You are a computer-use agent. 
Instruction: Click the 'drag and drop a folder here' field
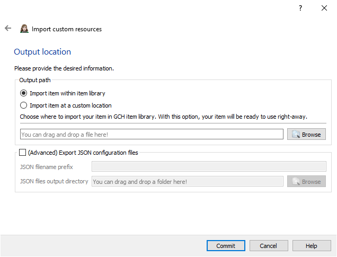tap(187, 182)
